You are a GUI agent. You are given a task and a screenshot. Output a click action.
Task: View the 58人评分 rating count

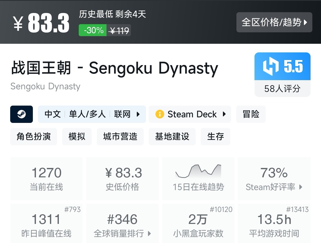coord(282,89)
